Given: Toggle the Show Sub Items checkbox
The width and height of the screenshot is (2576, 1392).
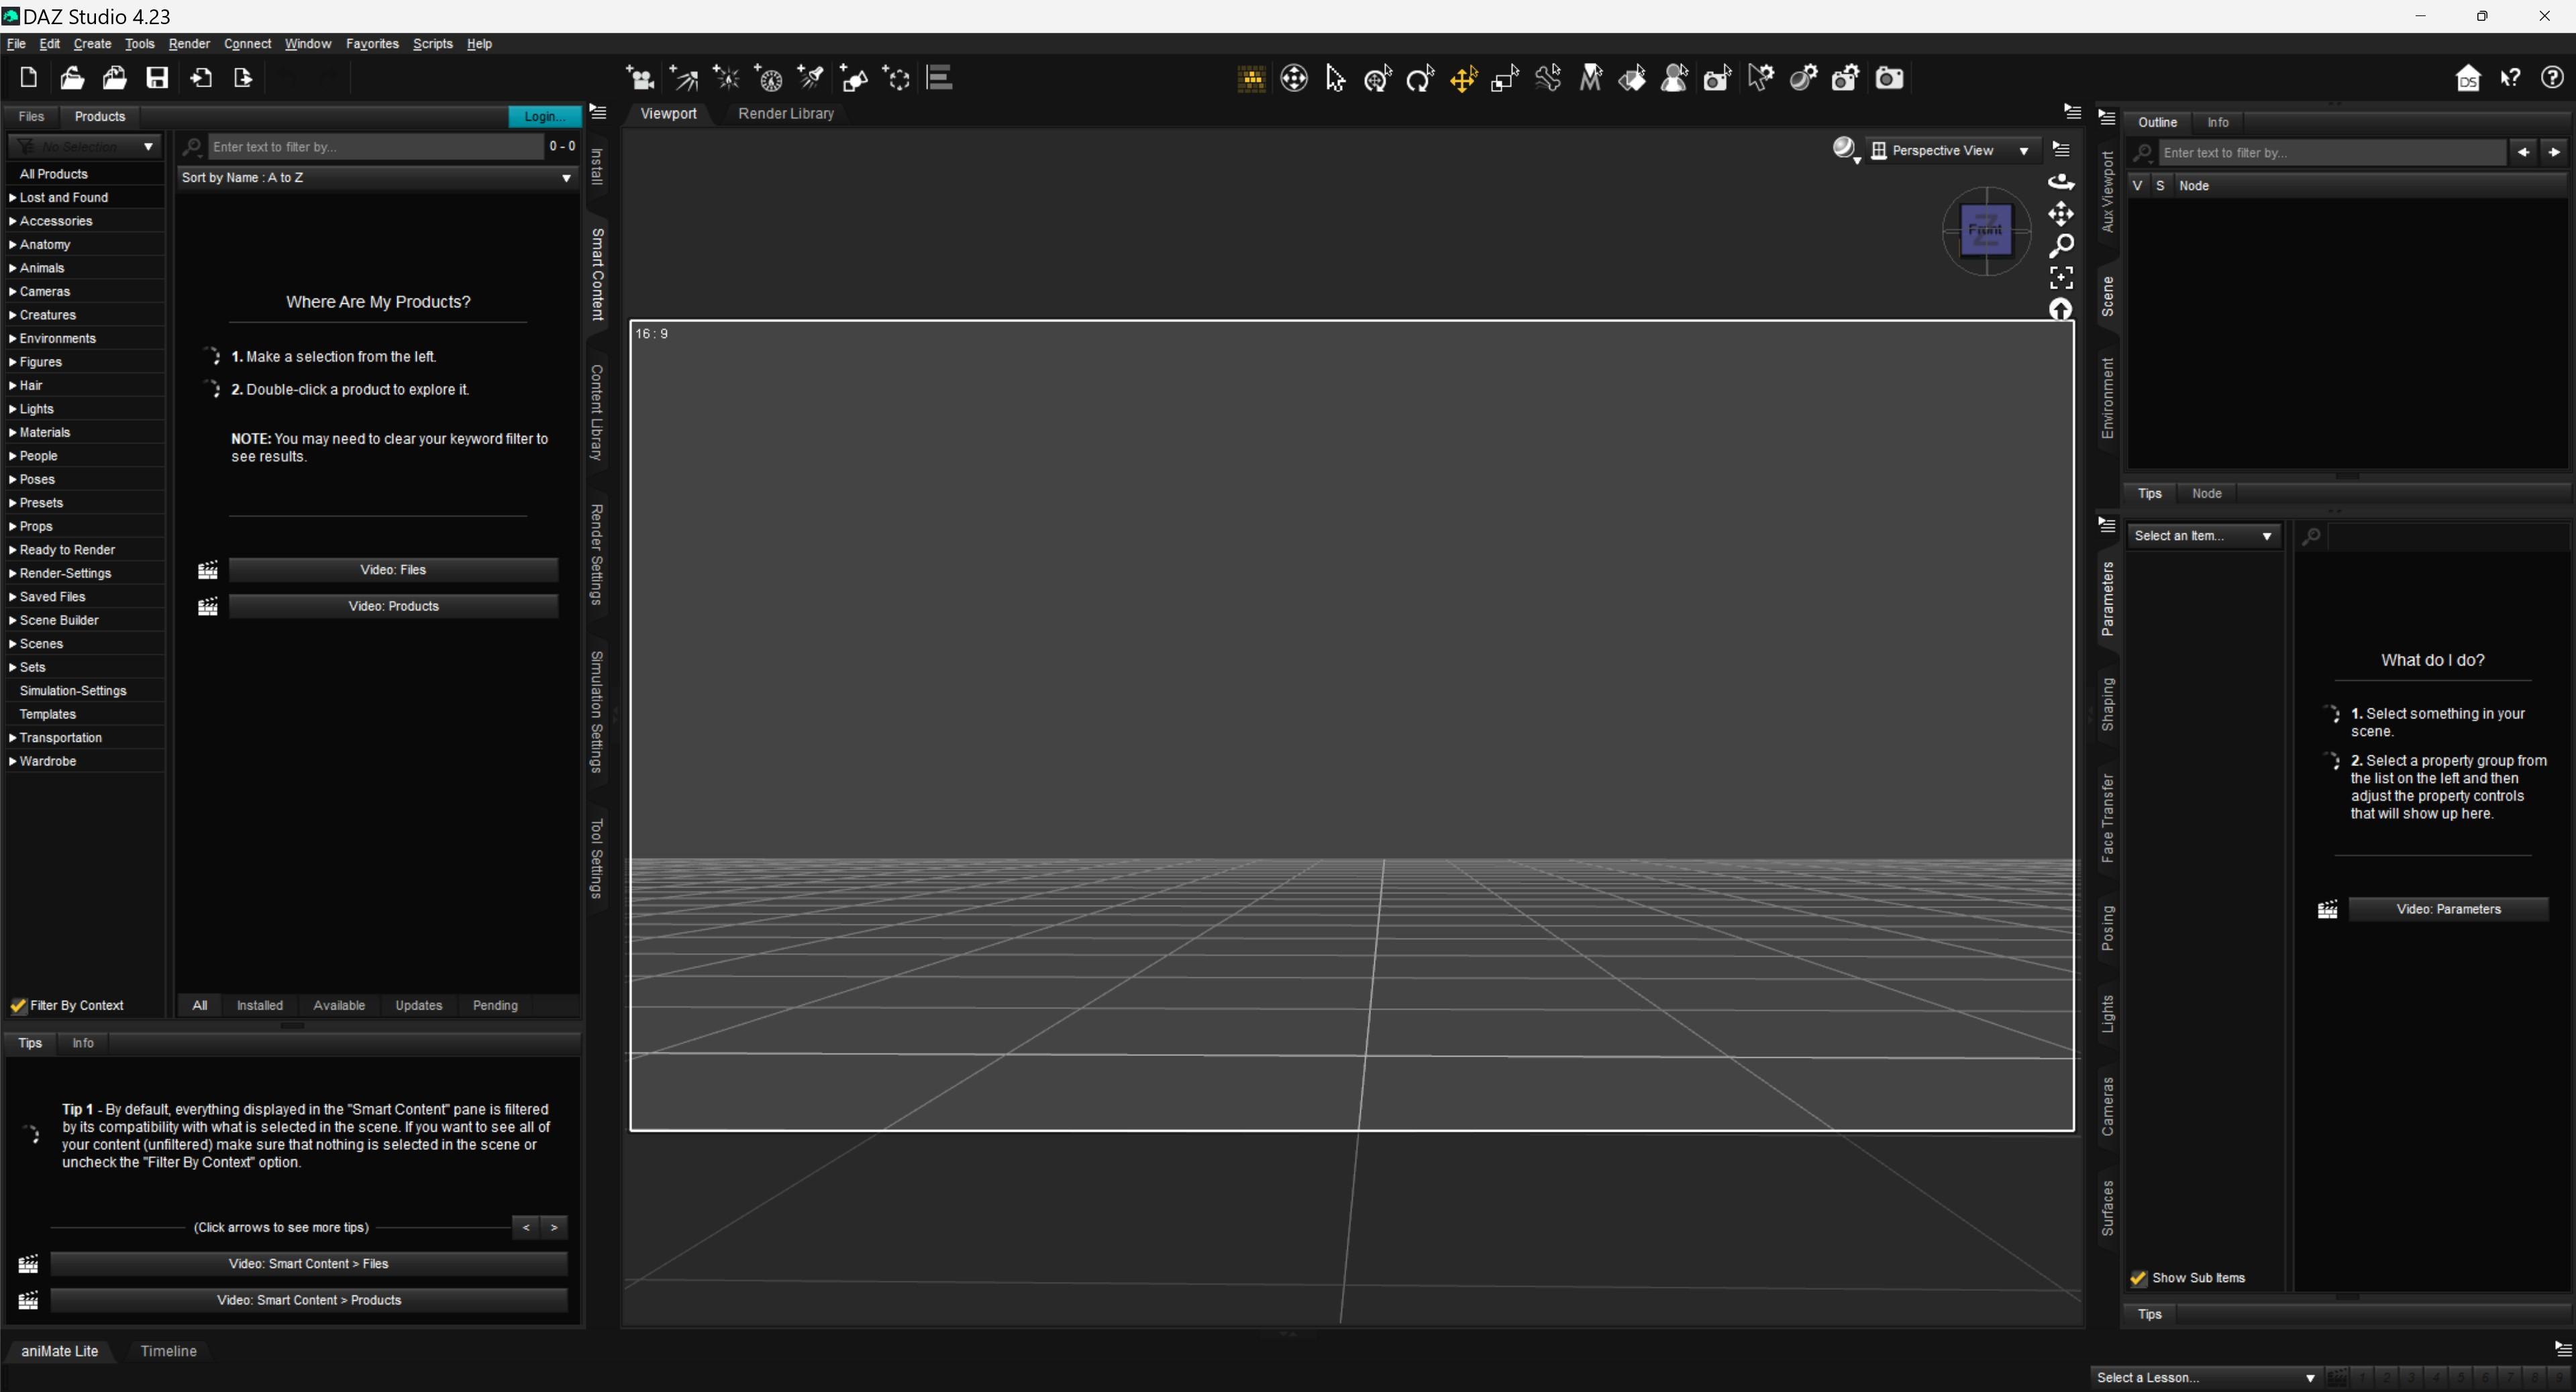Looking at the screenshot, I should 2139,1278.
